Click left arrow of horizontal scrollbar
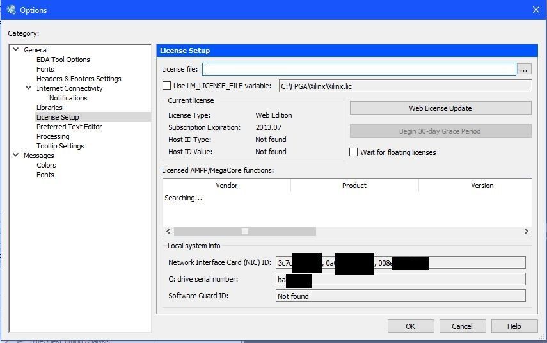The width and height of the screenshot is (547, 343). (x=168, y=232)
